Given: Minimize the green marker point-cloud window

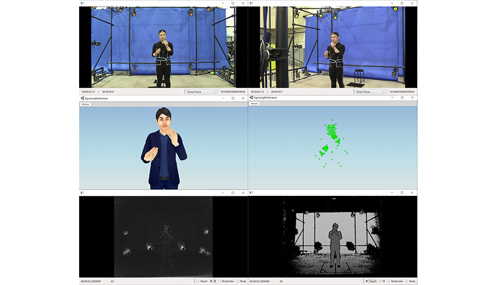Looking at the screenshot, I should coord(392,97).
